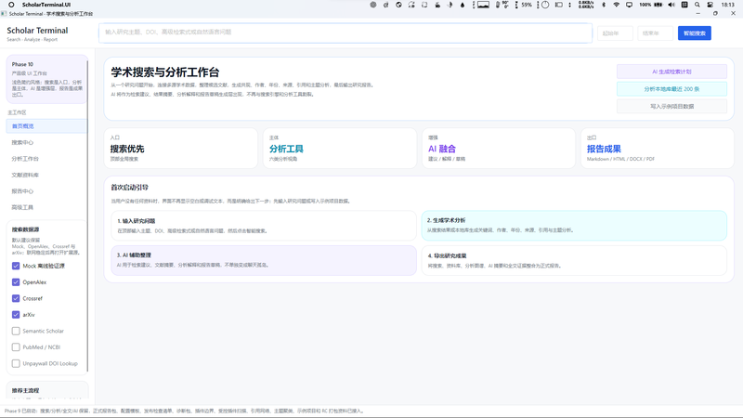Click the network speed KB/s indicator
The image size is (743, 418).
(586, 5)
